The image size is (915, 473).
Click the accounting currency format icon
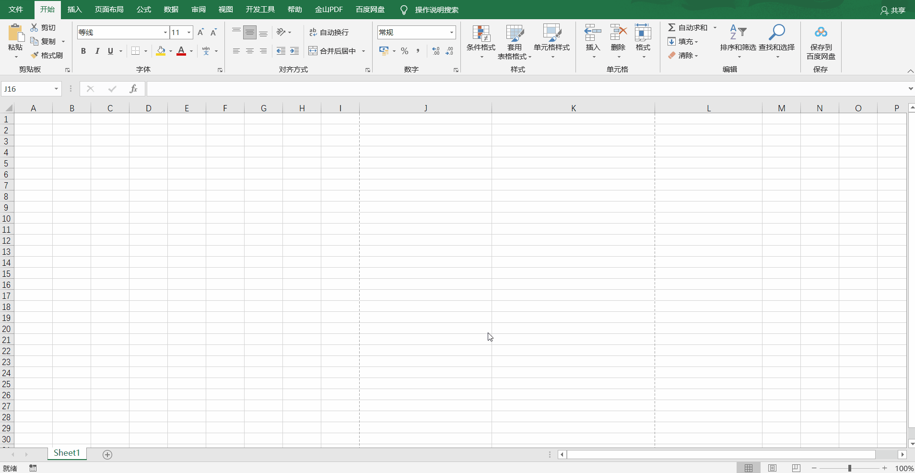tap(384, 51)
